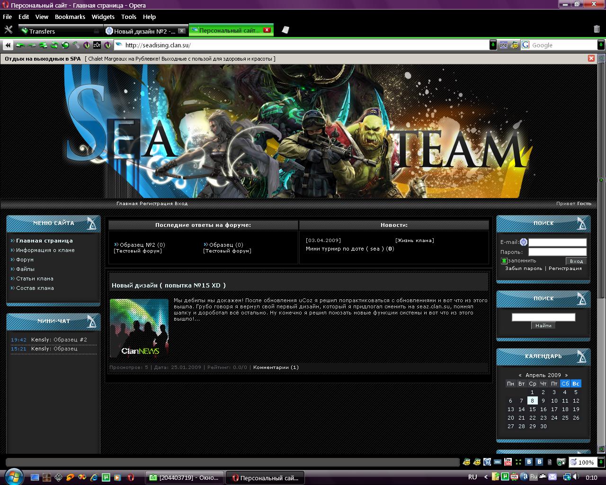This screenshot has width=606, height=485.
Task: Click the site search input field
Action: 544,317
